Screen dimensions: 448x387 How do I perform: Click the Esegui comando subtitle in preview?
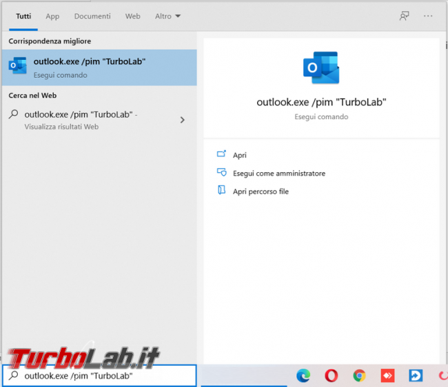(321, 117)
